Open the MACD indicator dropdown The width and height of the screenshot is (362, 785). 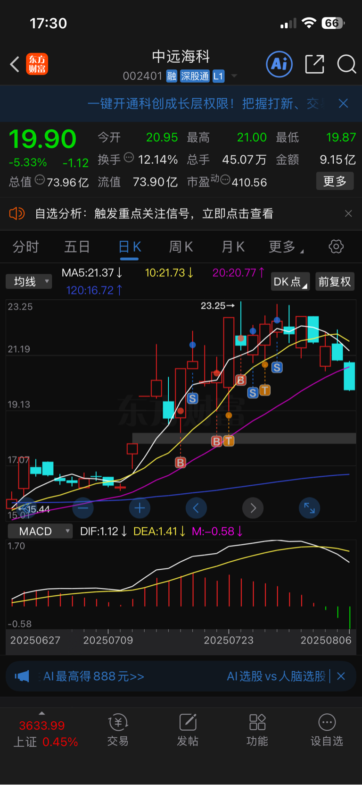[x=40, y=531]
